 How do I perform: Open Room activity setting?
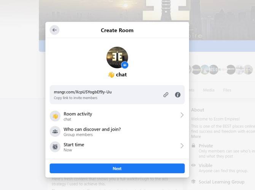tap(117, 116)
